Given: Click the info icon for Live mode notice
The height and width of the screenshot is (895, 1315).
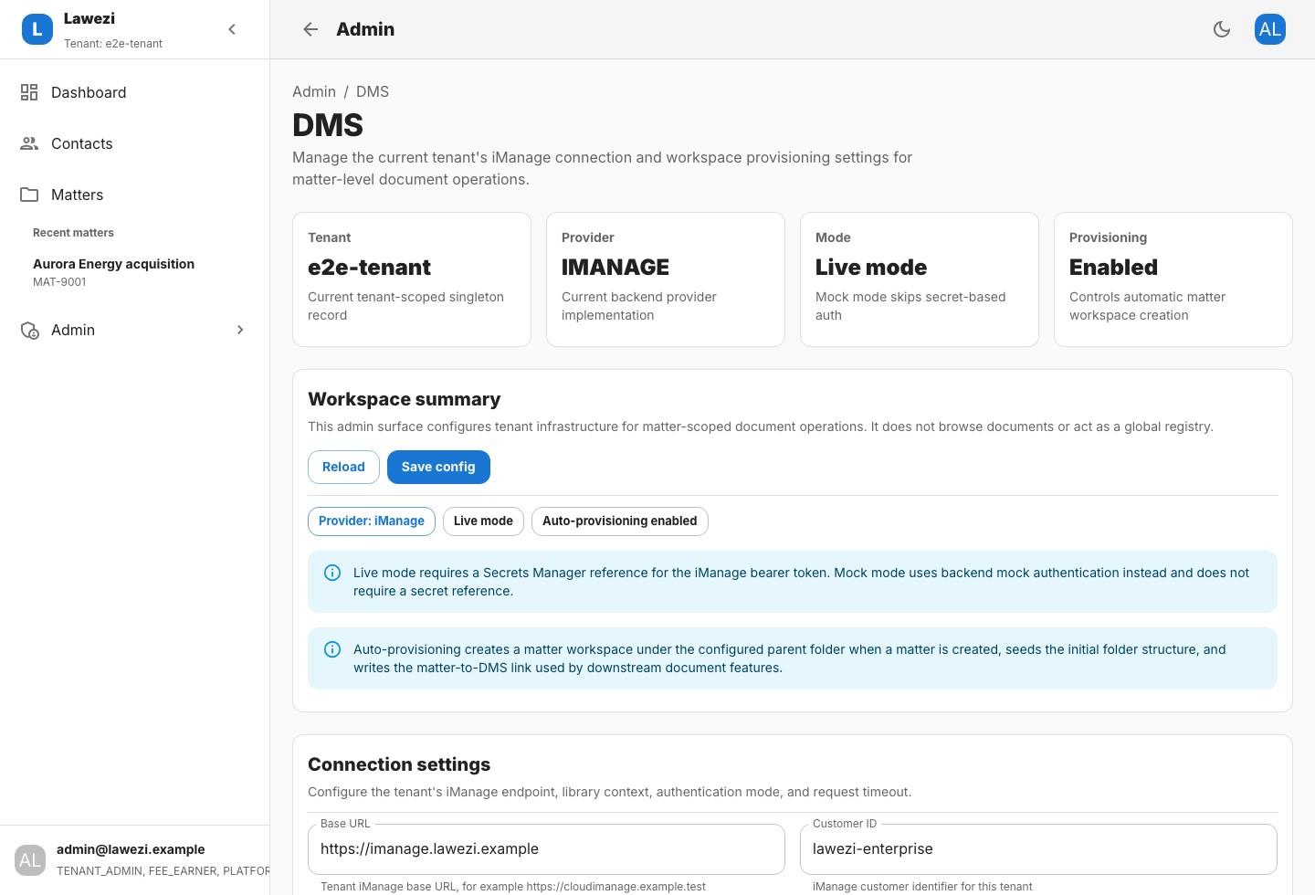Looking at the screenshot, I should click(x=332, y=573).
